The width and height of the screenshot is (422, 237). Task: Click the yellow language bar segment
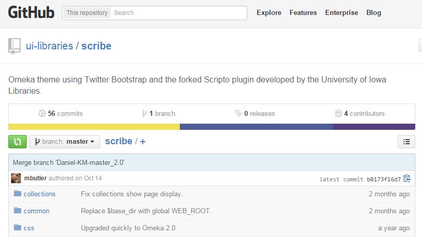[x=94, y=127]
